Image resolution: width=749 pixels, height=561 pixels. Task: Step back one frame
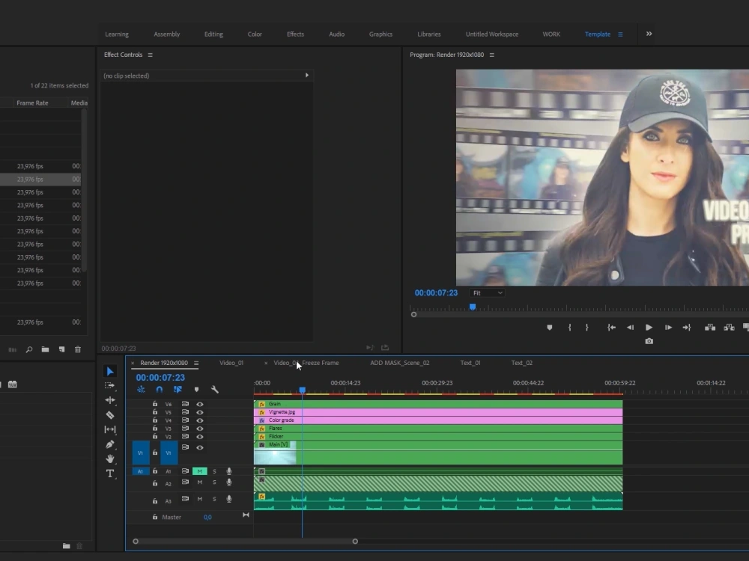(x=630, y=328)
